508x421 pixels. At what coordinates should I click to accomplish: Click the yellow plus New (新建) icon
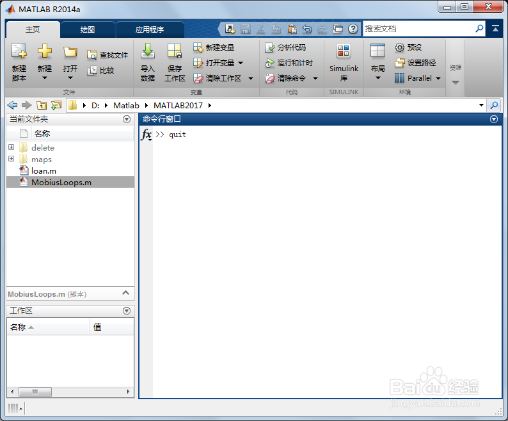(45, 51)
